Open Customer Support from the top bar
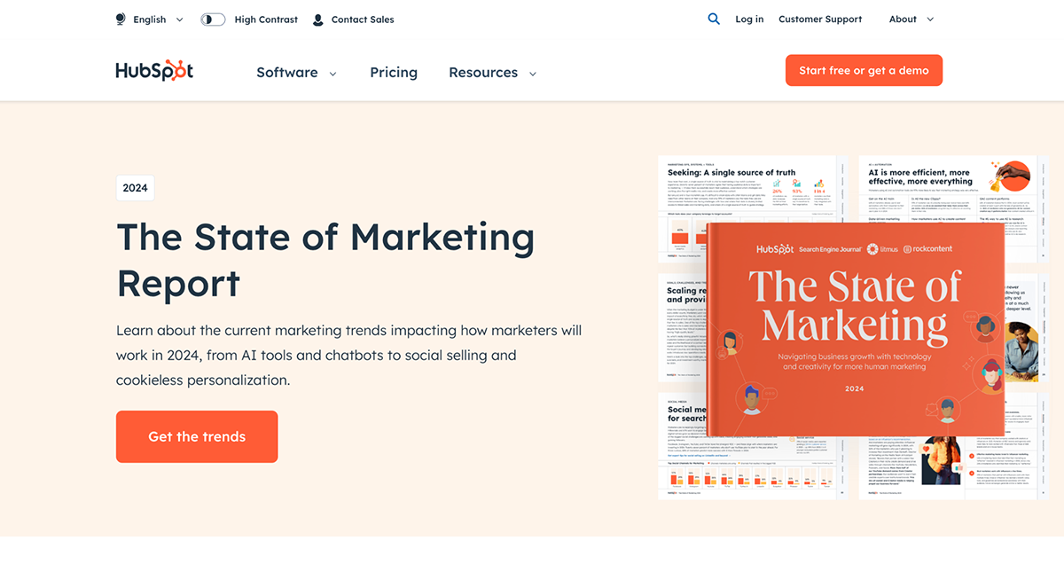Image resolution: width=1064 pixels, height=564 pixels. pos(819,19)
